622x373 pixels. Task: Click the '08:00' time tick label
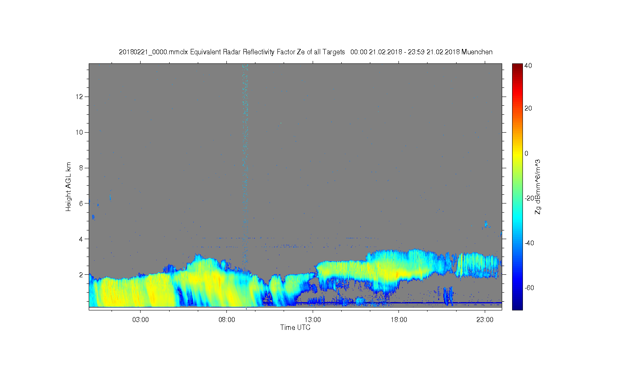[x=227, y=320]
